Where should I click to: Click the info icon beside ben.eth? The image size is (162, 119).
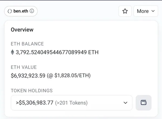32,11
